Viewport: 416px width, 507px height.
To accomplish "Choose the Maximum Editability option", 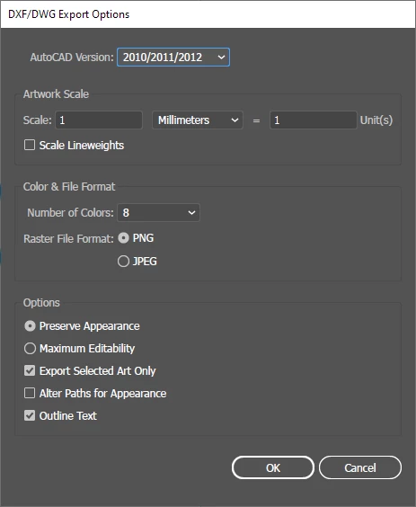I will 30,348.
